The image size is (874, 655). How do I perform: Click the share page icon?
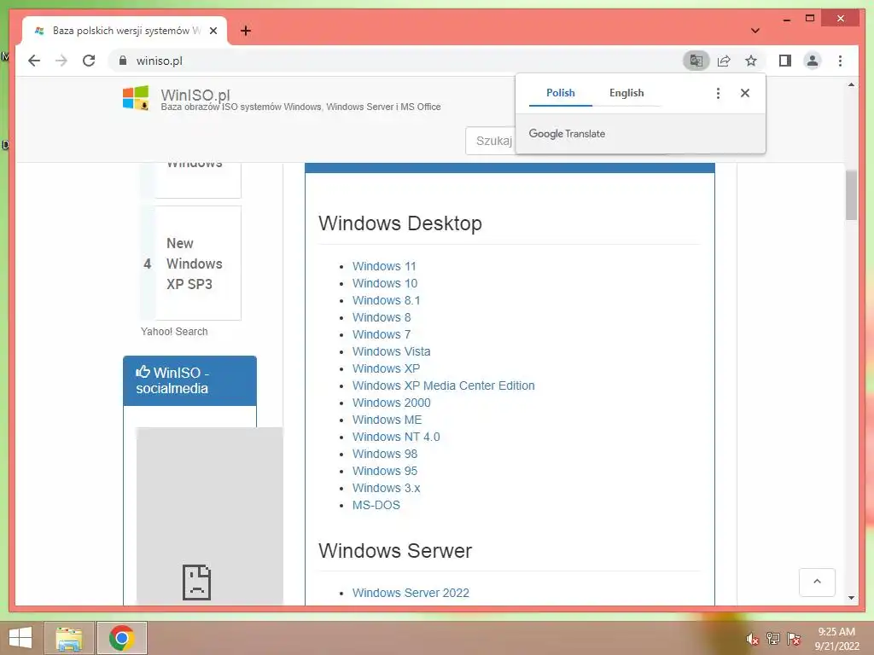coord(724,61)
